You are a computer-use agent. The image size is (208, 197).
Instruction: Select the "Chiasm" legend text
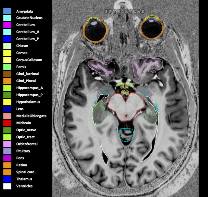point(22,46)
